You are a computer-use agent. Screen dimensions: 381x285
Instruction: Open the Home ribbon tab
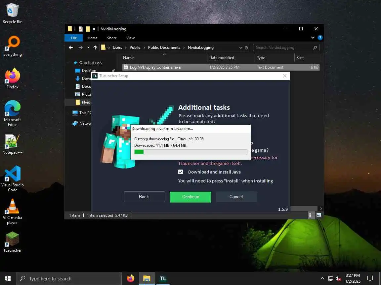point(93,38)
